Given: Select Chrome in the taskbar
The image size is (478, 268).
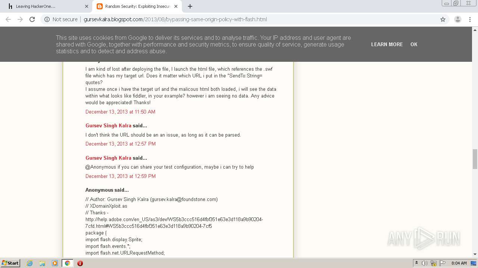Looking at the screenshot, I should point(68,263).
